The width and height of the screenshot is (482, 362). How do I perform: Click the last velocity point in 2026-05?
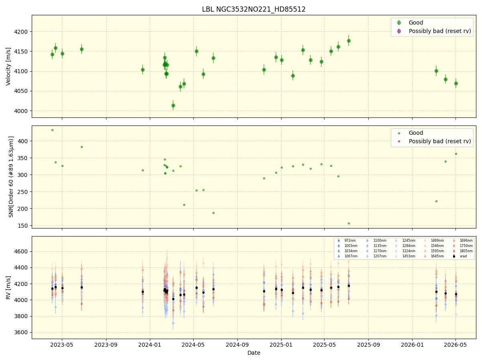pyautogui.click(x=456, y=83)
